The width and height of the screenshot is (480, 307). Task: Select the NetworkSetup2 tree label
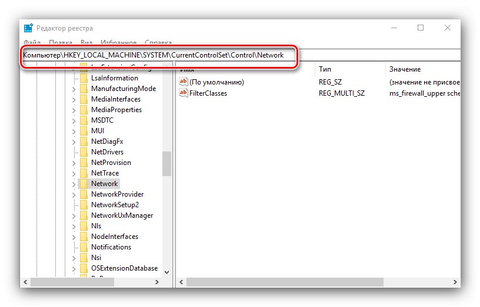115,205
